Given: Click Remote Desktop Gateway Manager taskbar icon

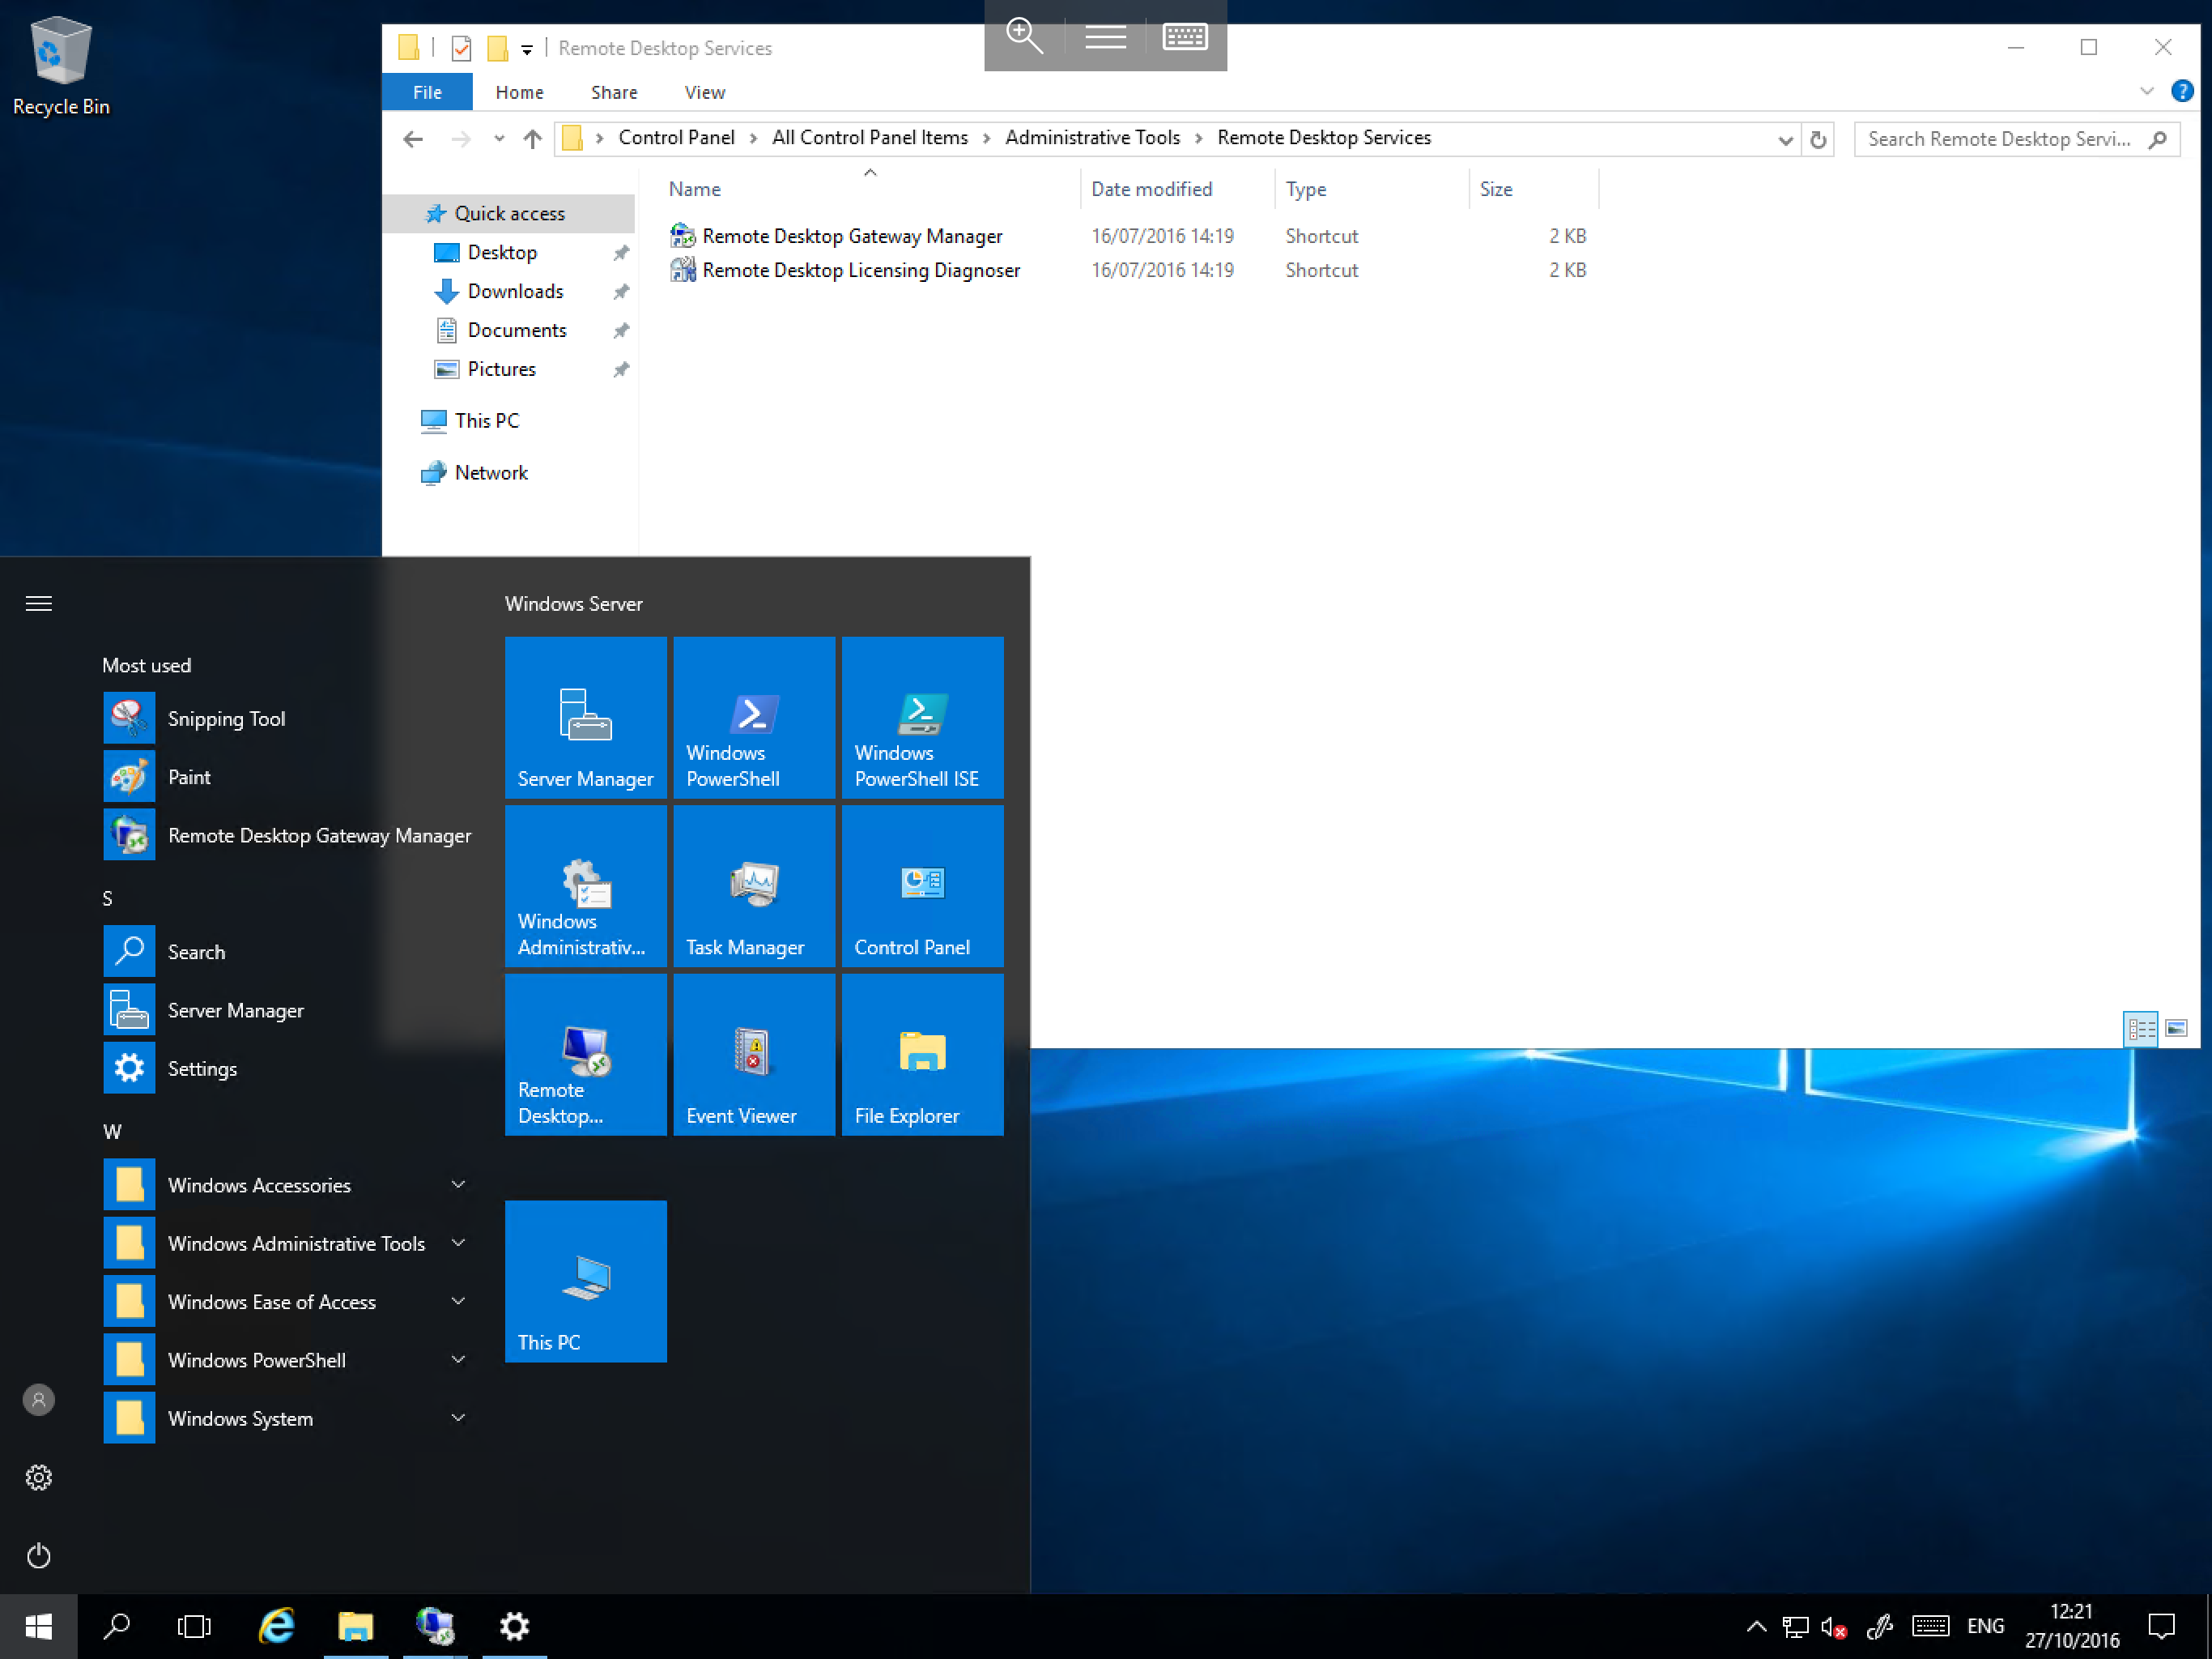Looking at the screenshot, I should (x=435, y=1626).
